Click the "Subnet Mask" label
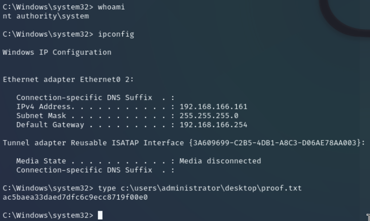370x221 pixels. point(41,116)
